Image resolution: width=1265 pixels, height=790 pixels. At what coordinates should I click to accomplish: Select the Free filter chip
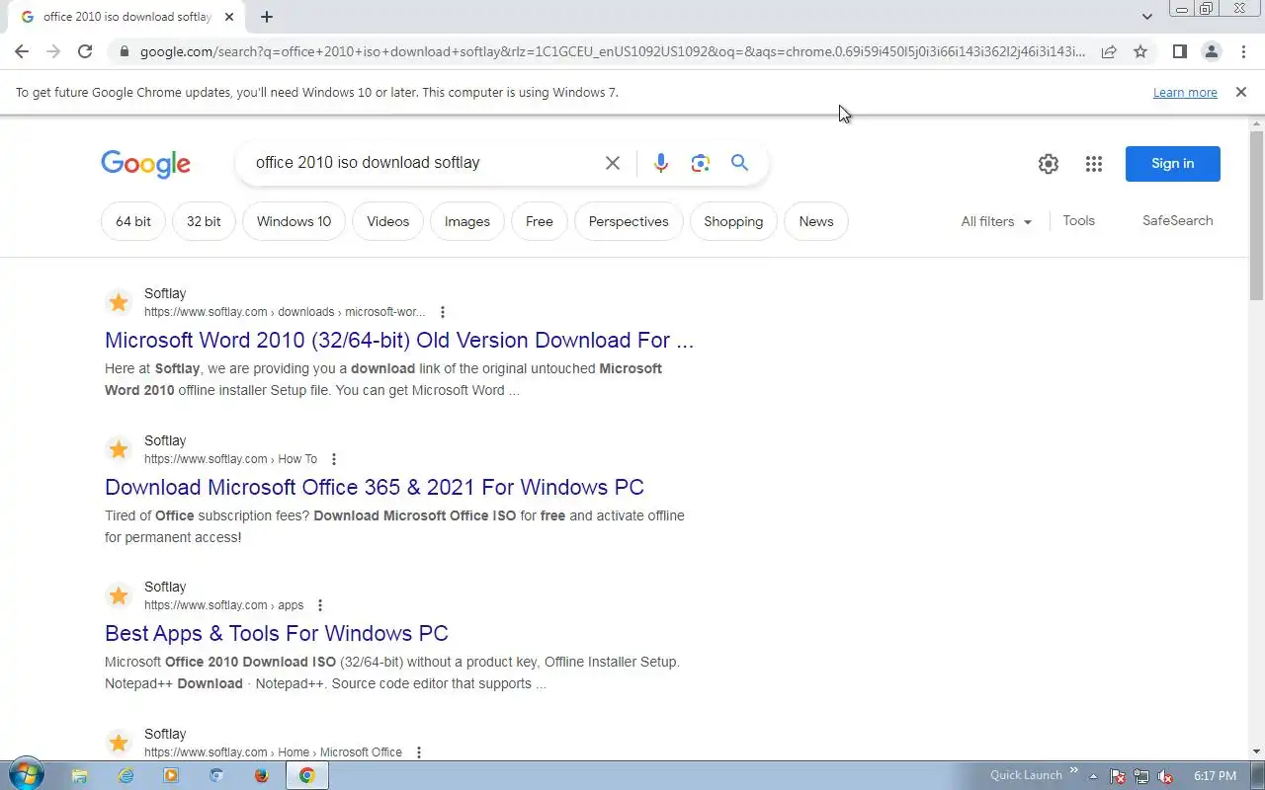(540, 221)
